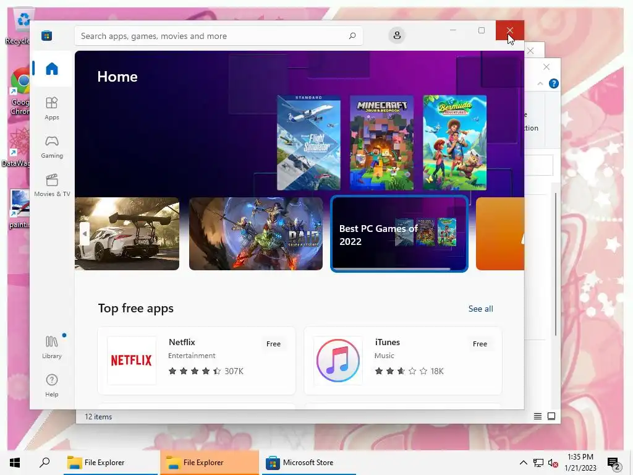Screen dimensions: 633x475
Task: Click the Microsoft Store taskbar button
Action: (309, 463)
